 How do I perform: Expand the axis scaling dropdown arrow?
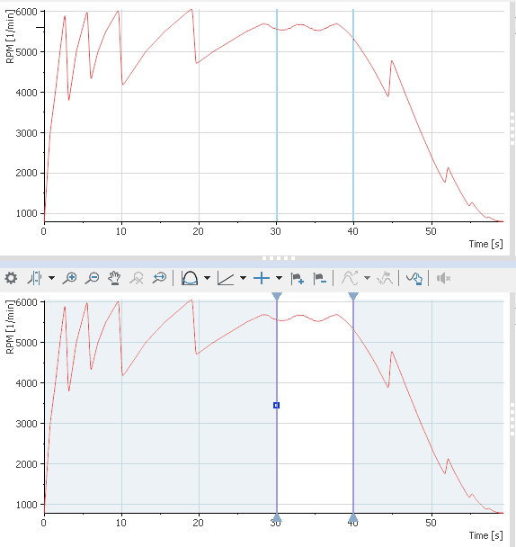244,278
